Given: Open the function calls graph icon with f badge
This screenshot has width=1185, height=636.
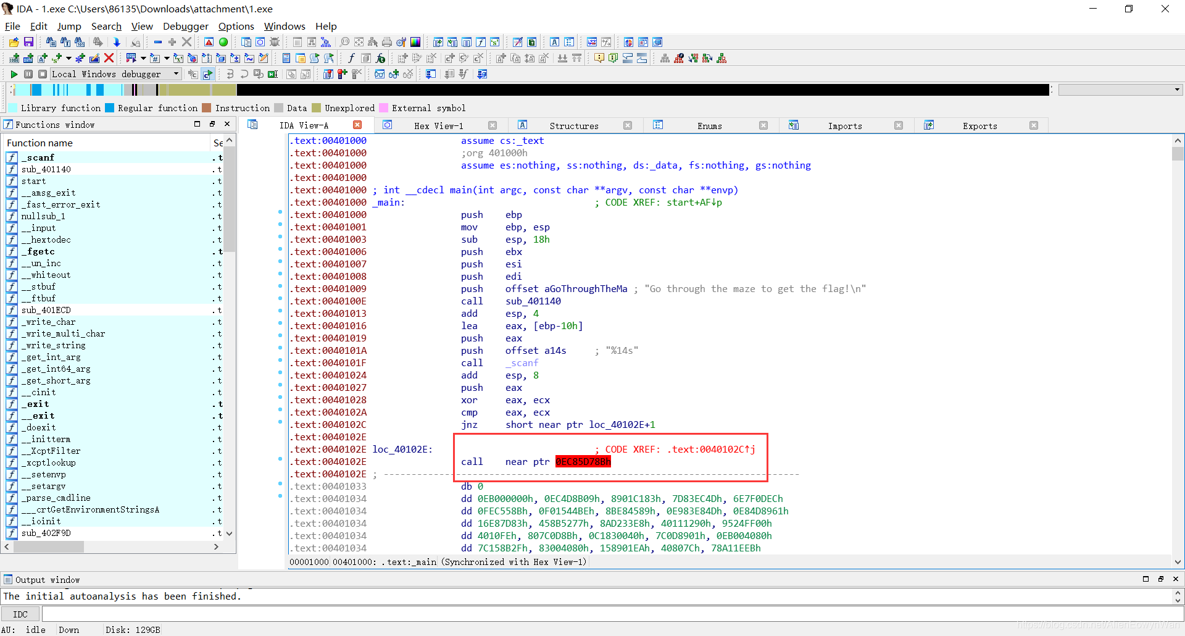Looking at the screenshot, I should coord(679,58).
